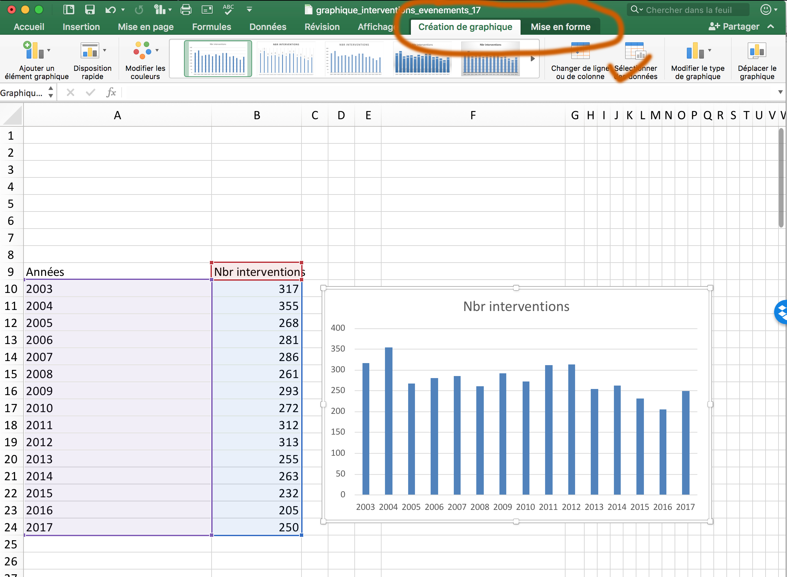The width and height of the screenshot is (787, 577).
Task: Expand chart styles gallery arrow
Action: click(533, 59)
